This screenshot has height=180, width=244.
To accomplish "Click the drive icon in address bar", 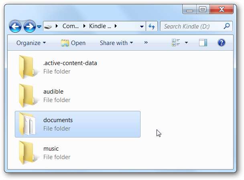I will (x=48, y=27).
